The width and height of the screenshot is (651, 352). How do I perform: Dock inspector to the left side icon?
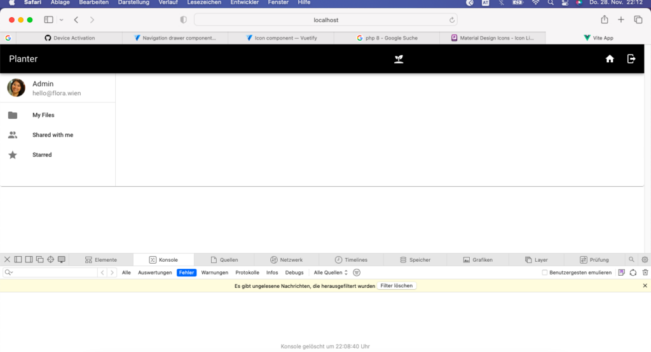[18, 259]
